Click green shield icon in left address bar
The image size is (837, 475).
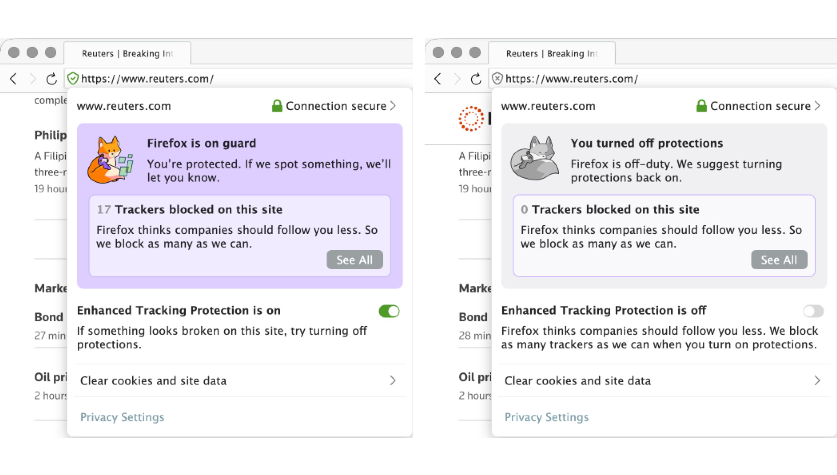click(73, 79)
